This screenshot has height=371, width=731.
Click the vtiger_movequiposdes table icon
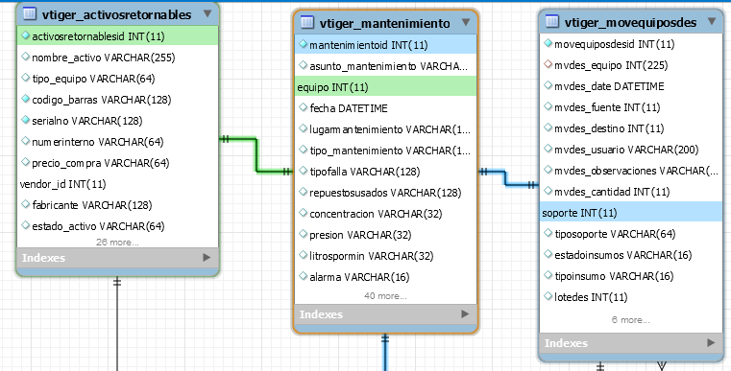[x=552, y=21]
